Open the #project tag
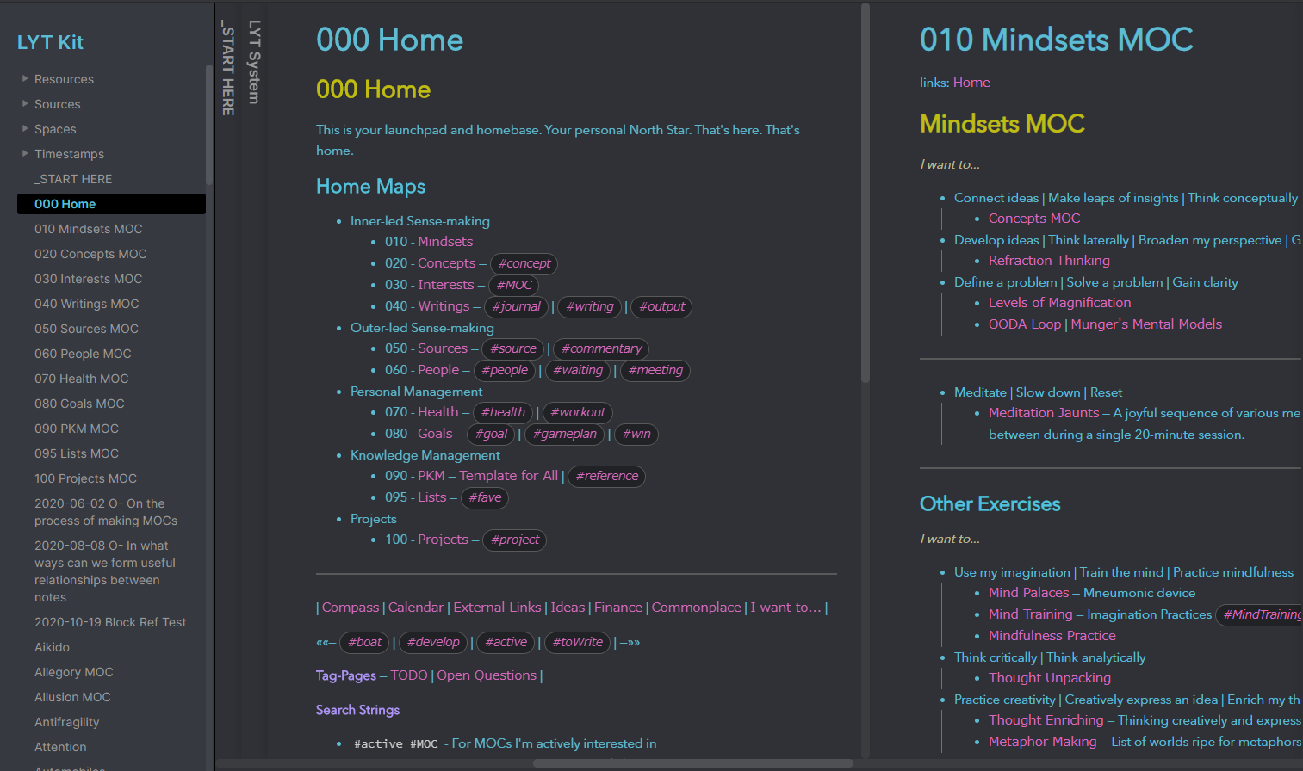 (x=515, y=540)
